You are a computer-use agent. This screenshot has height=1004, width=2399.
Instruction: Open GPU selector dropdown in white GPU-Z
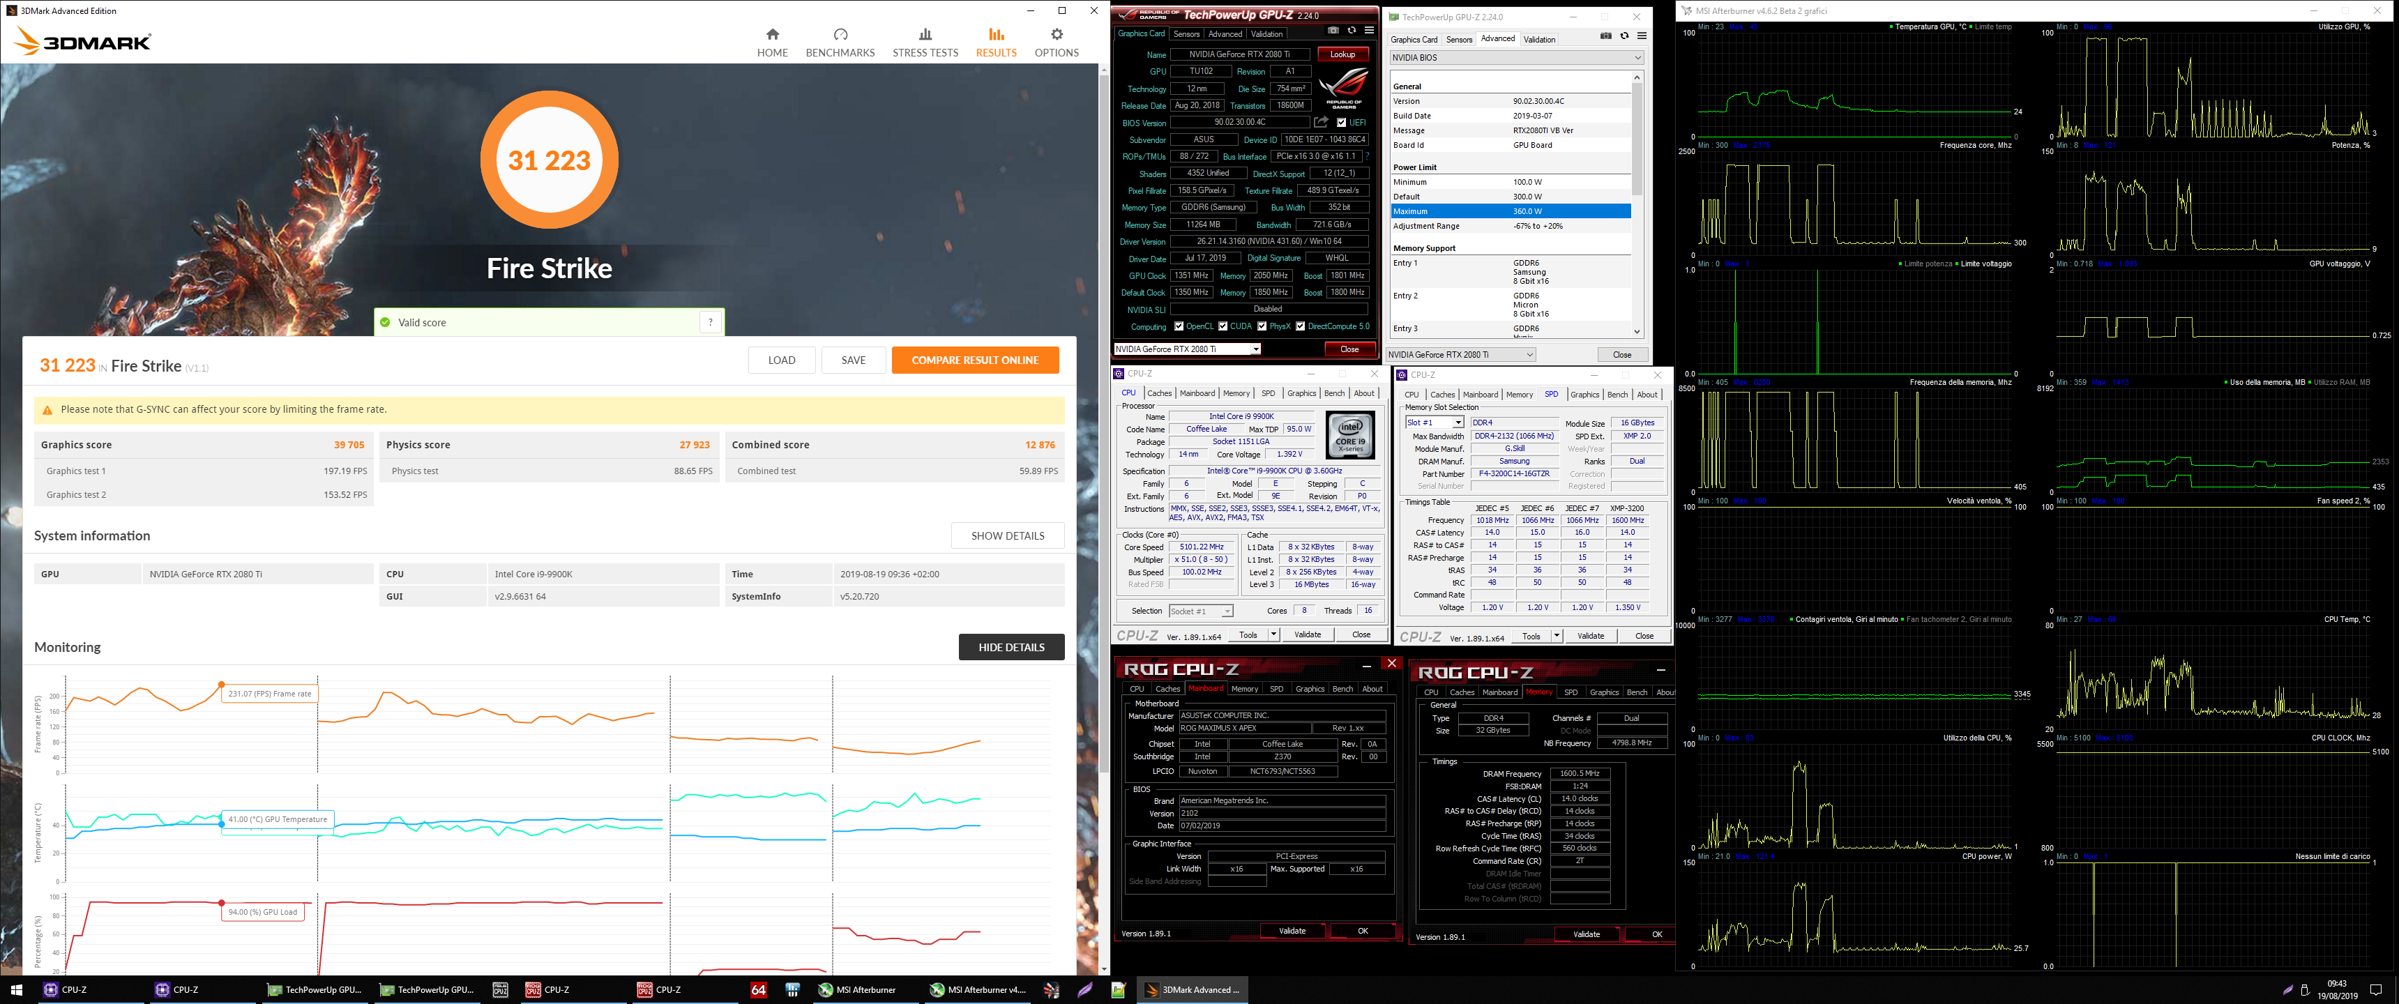coord(1460,355)
